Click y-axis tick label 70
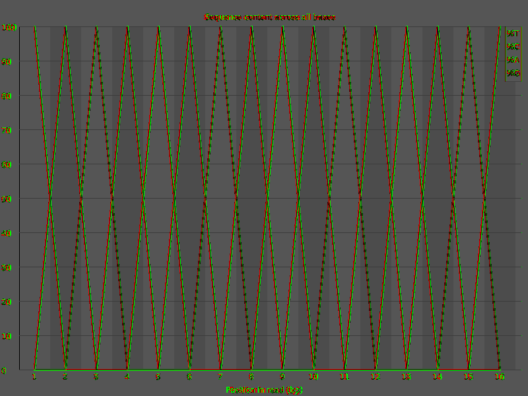This screenshot has width=528, height=396. 7,130
